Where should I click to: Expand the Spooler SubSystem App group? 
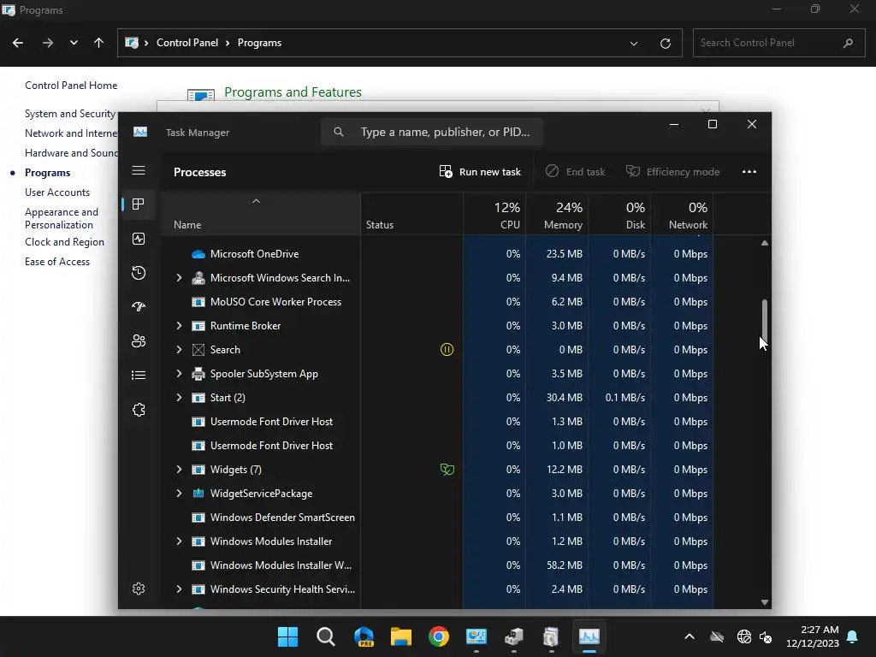[x=179, y=373]
